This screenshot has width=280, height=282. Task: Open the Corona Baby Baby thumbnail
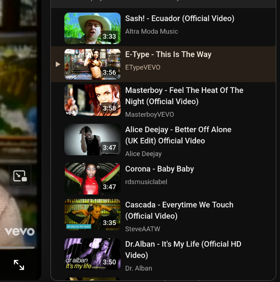click(x=92, y=179)
